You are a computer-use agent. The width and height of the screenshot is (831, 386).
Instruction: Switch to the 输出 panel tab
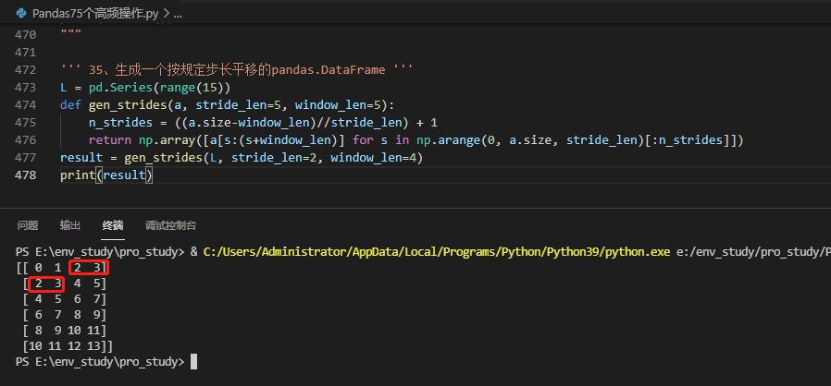point(70,226)
